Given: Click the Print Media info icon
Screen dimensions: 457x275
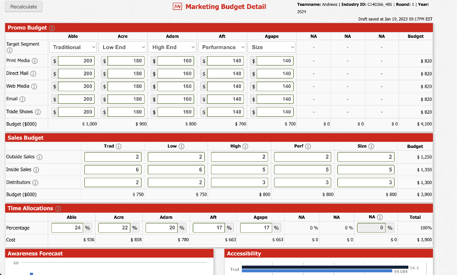Looking at the screenshot, I should click(34, 61).
